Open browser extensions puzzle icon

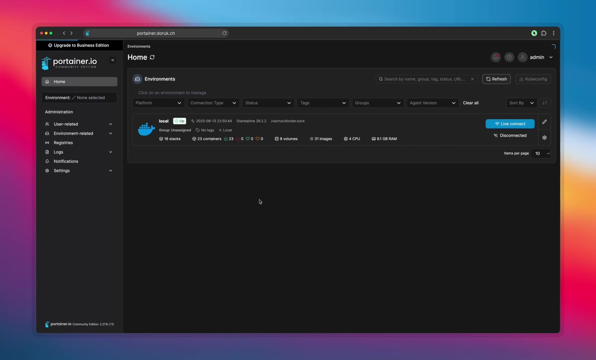544,33
